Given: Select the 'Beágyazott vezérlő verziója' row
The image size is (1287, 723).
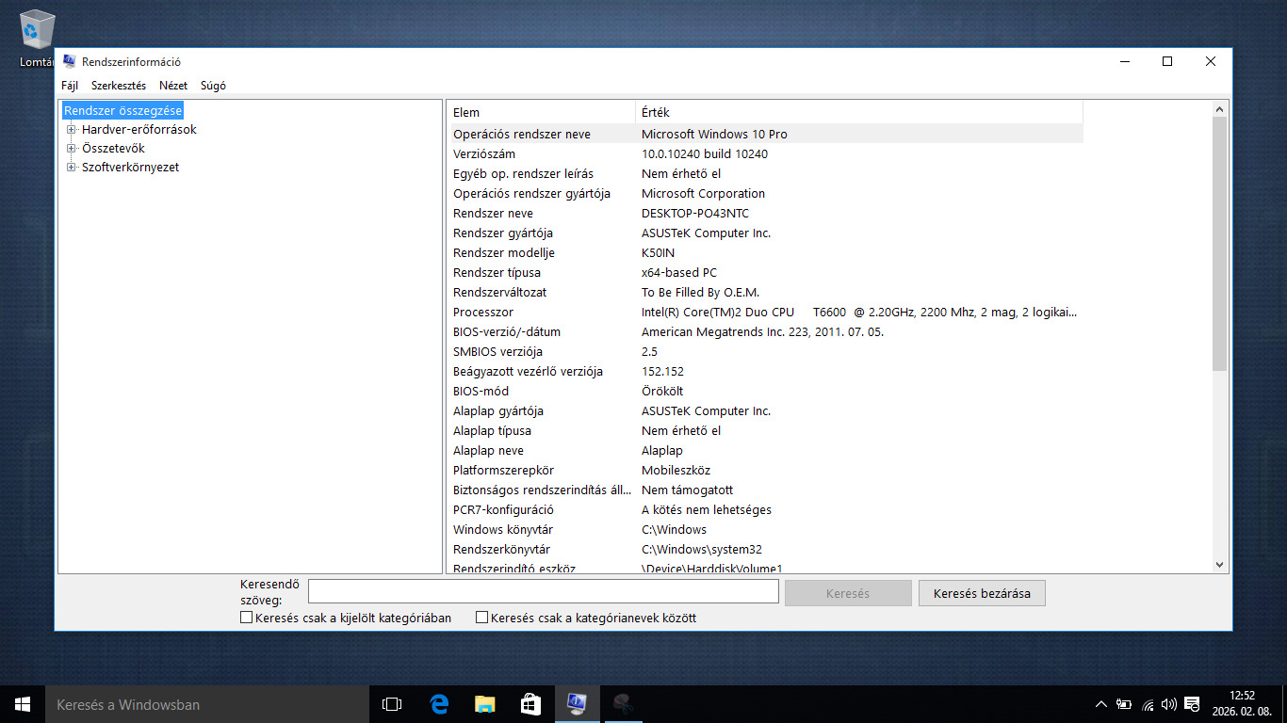Looking at the screenshot, I should (766, 371).
